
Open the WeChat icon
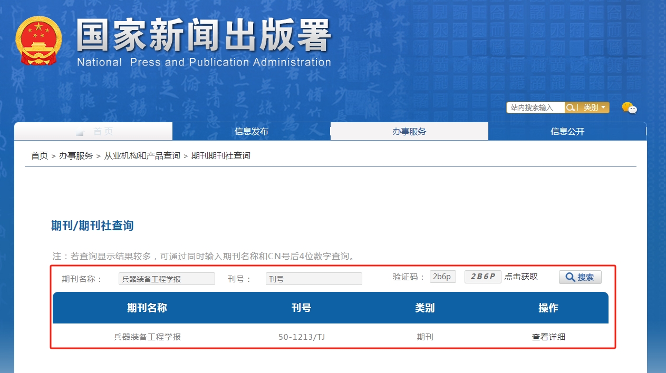[x=629, y=108]
